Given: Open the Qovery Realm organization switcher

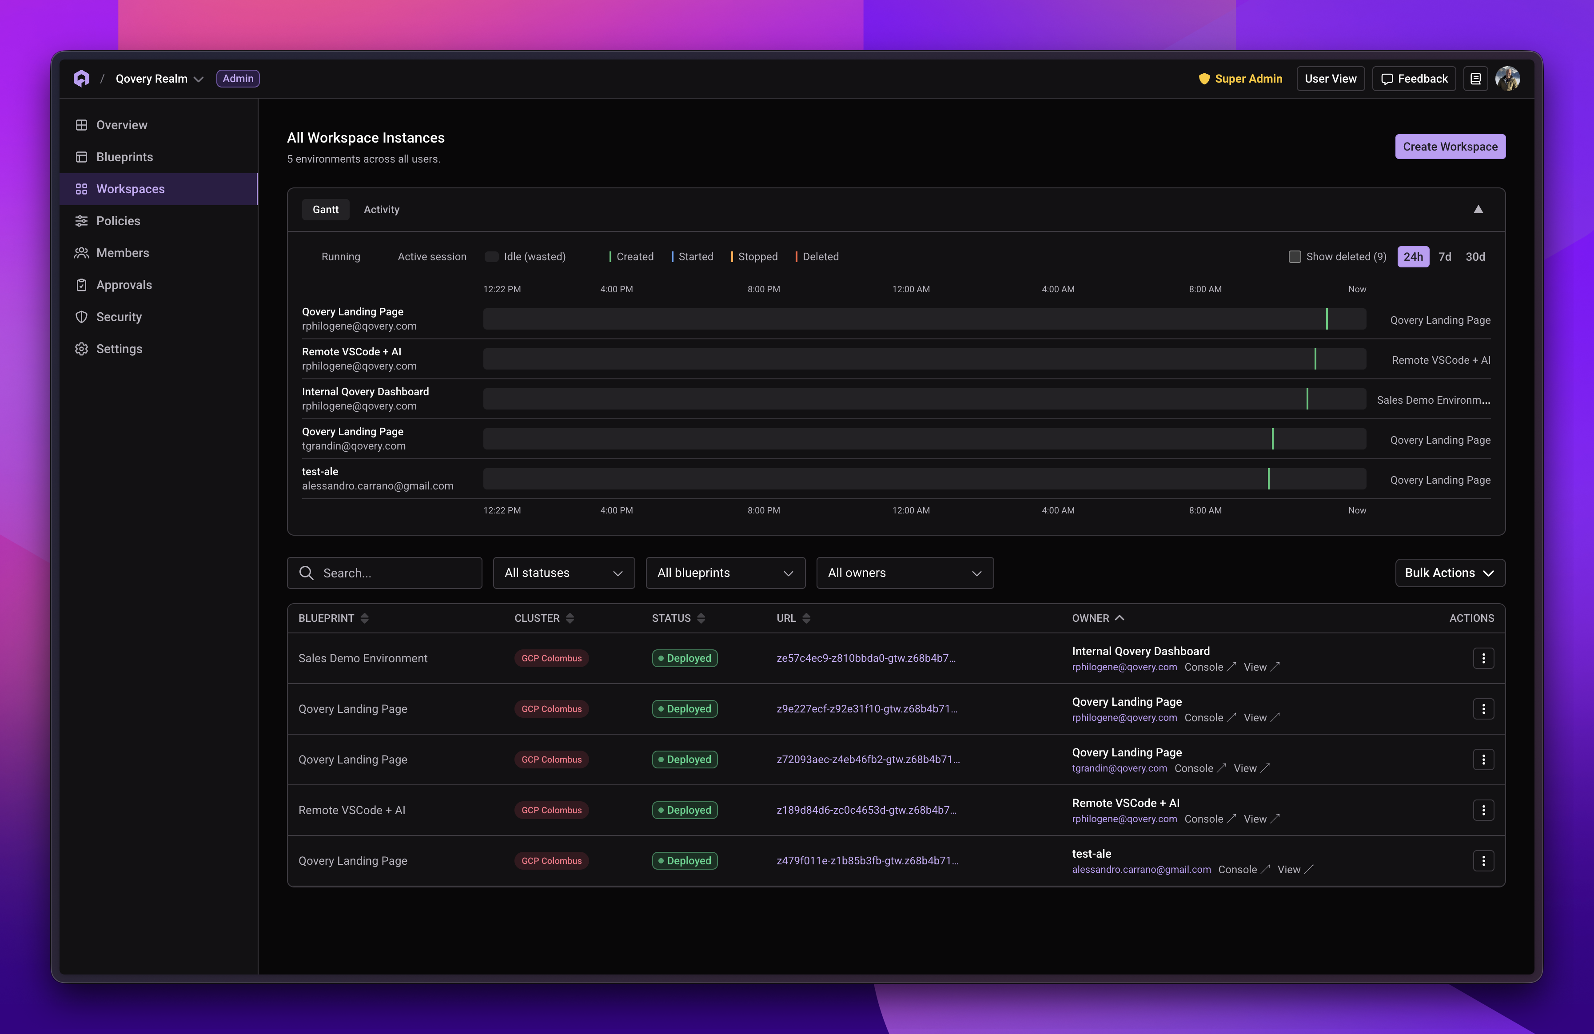Looking at the screenshot, I should (x=159, y=78).
